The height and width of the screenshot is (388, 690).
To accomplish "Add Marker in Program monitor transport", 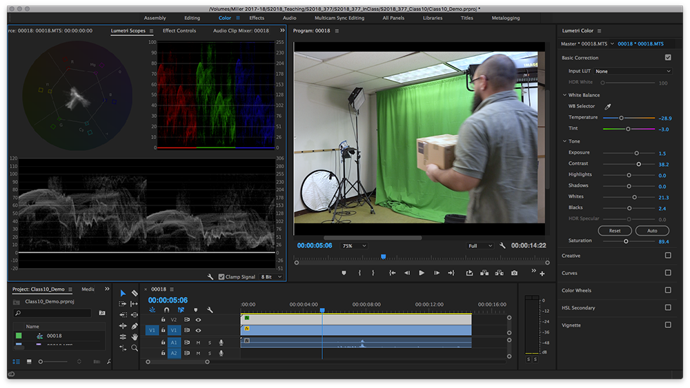I will [344, 273].
